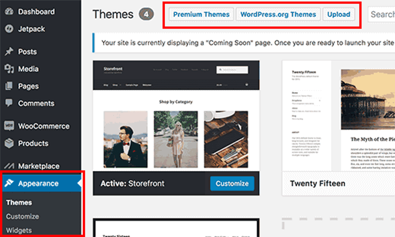
Task: Click the Themes page heading
Action: tap(113, 14)
